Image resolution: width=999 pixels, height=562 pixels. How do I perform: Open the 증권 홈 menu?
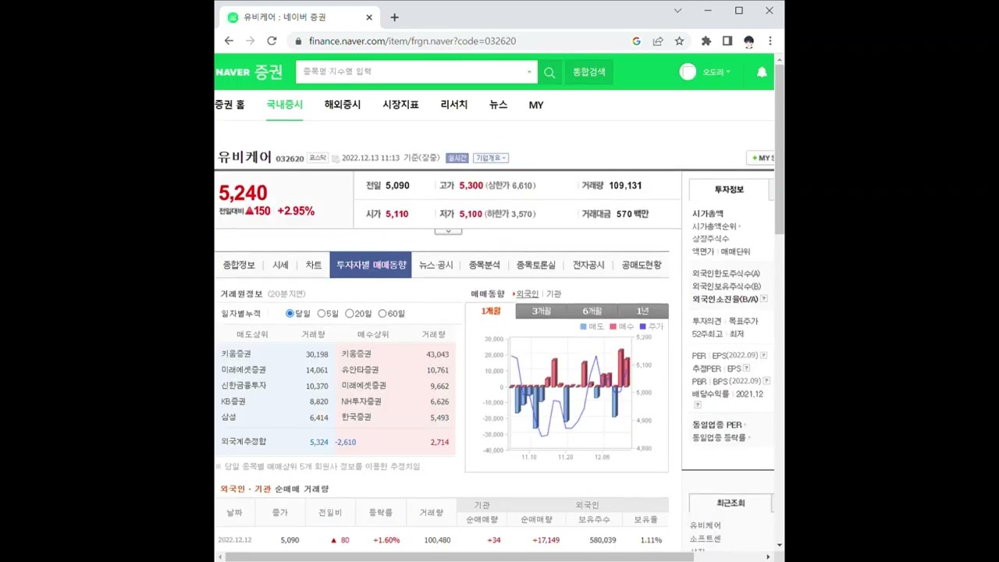coord(229,105)
